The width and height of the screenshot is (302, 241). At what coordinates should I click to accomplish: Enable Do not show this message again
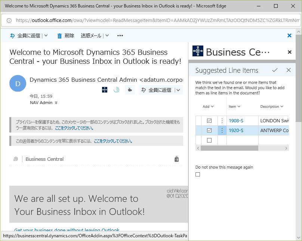tap(198, 174)
